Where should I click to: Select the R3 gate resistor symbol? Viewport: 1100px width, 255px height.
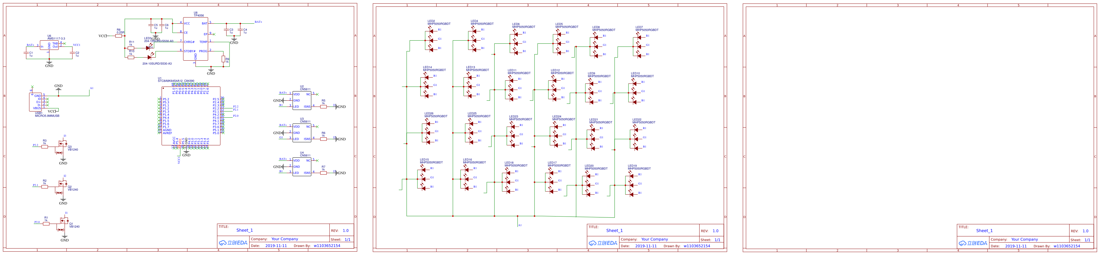[x=44, y=147]
